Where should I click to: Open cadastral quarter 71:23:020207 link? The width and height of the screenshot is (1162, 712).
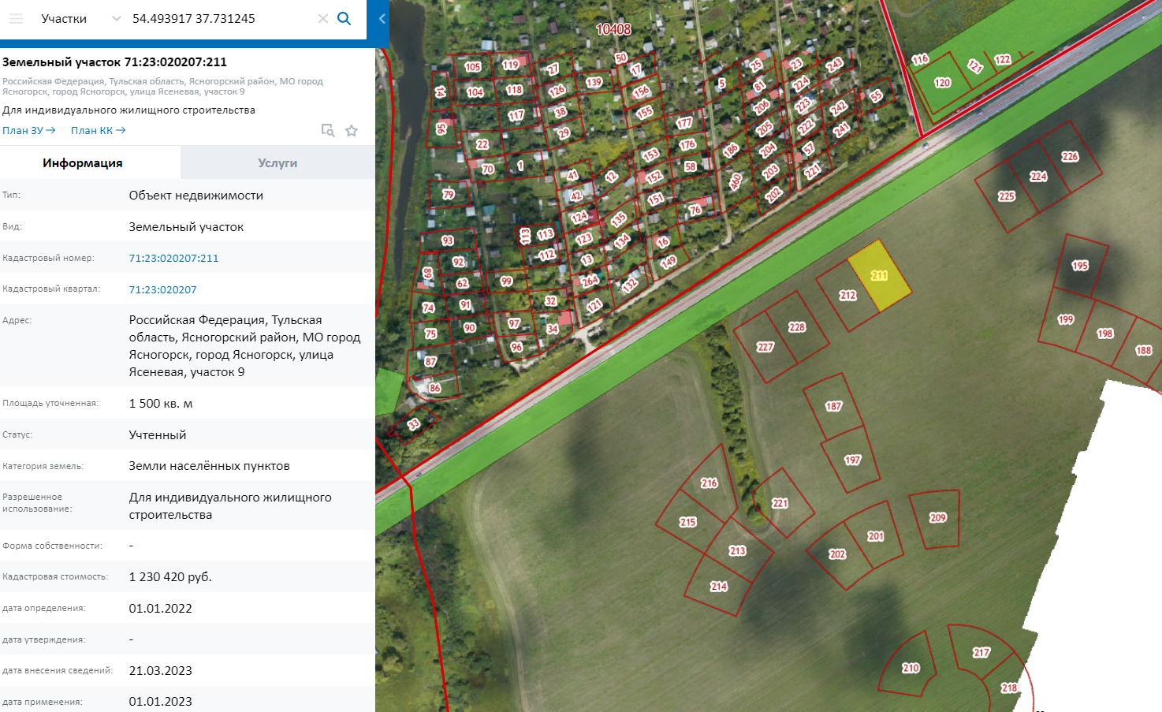click(162, 289)
